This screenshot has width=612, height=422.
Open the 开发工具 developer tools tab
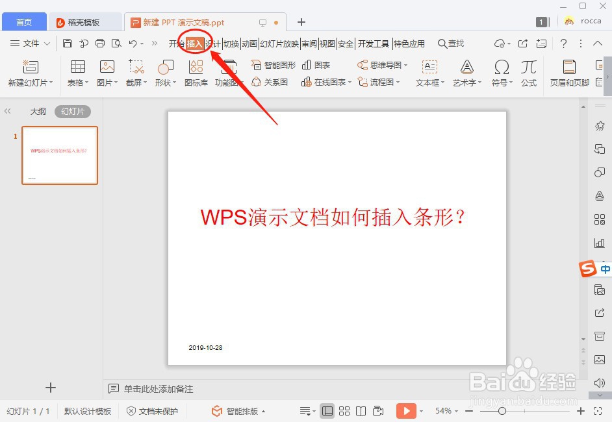coord(374,43)
